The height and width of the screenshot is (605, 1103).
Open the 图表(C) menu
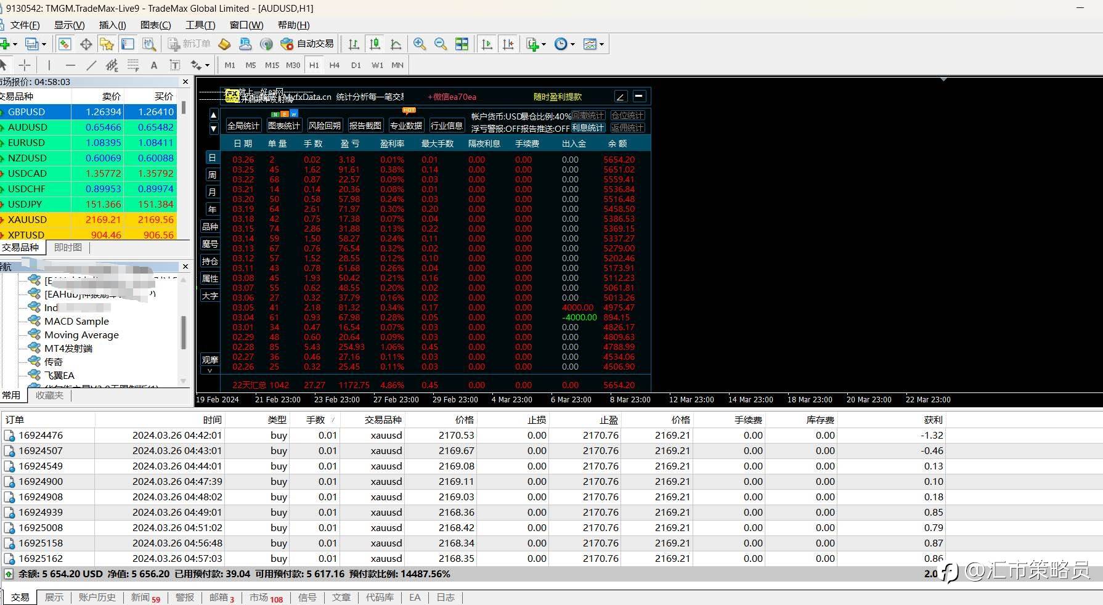click(155, 25)
